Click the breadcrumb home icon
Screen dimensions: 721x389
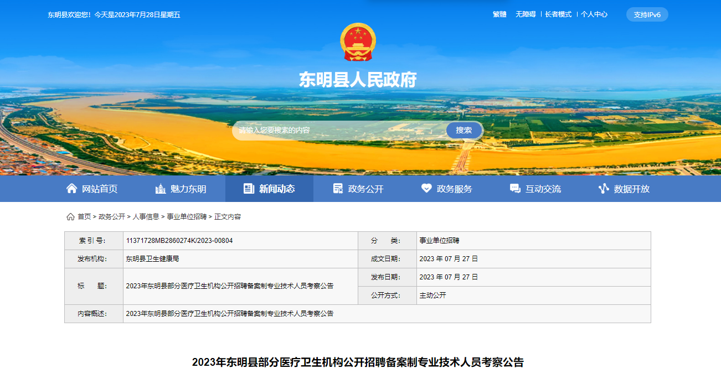pyautogui.click(x=70, y=217)
